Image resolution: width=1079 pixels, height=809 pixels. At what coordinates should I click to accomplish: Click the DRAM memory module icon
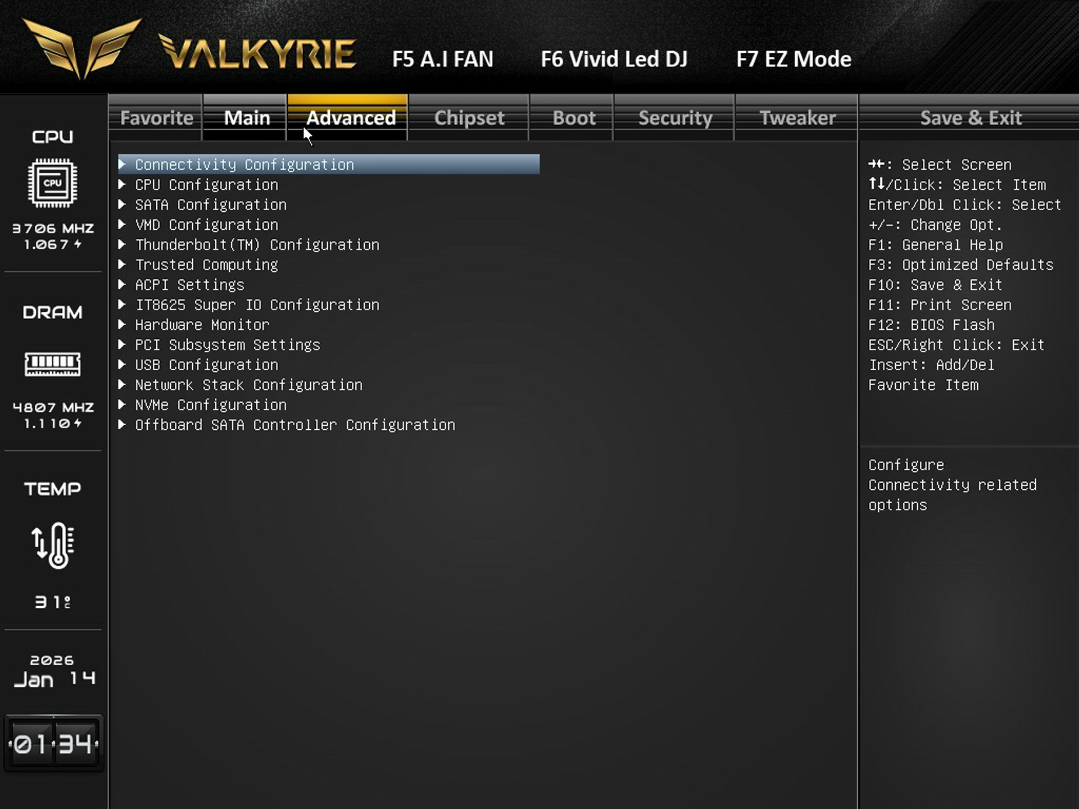click(52, 364)
